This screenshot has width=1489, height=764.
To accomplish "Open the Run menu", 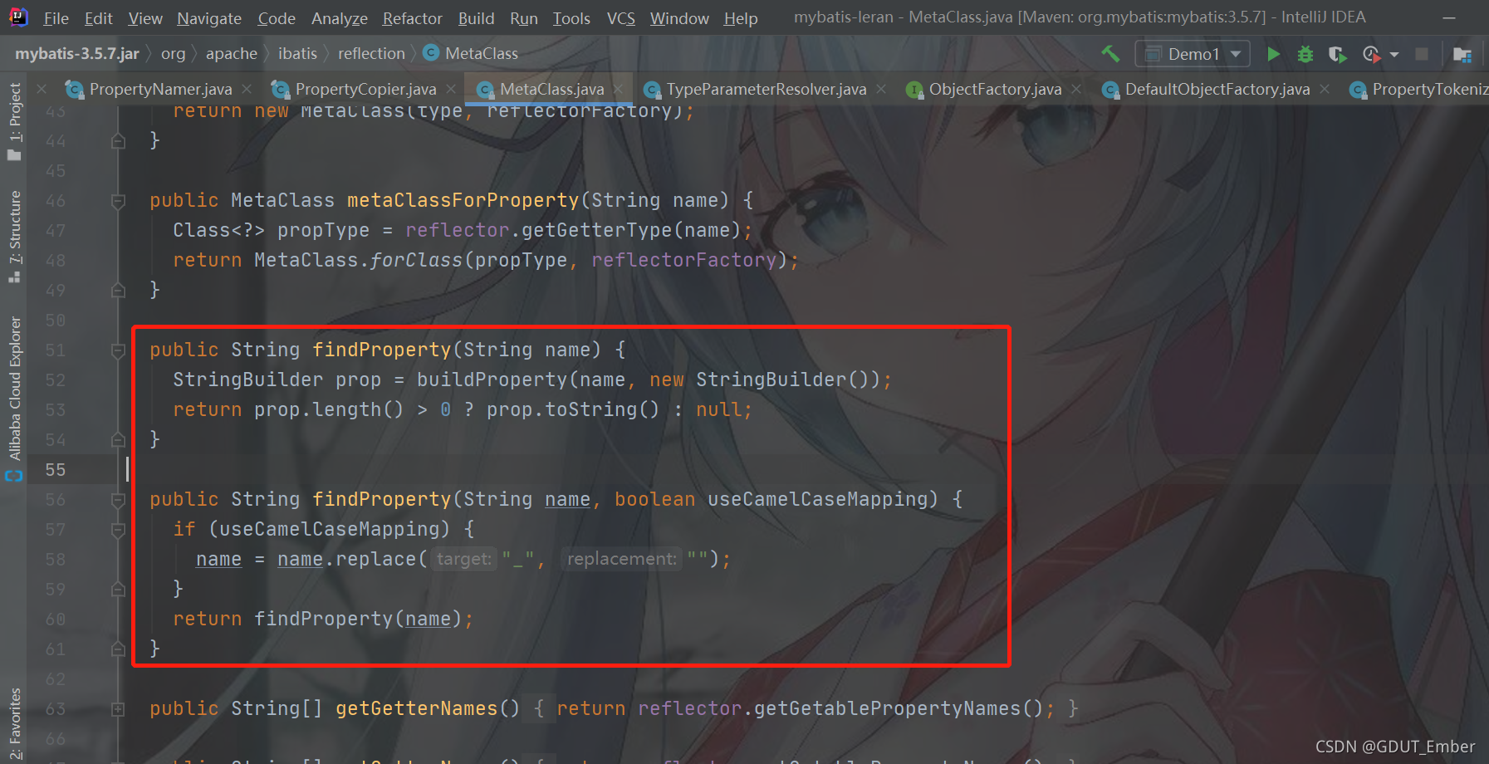I will pos(524,18).
